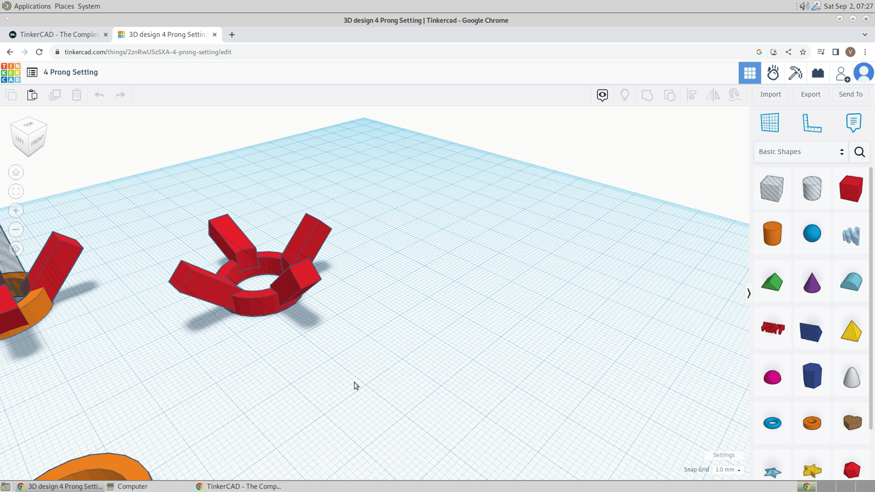The image size is (875, 492).
Task: Click the shapes search magnifier icon
Action: click(860, 152)
